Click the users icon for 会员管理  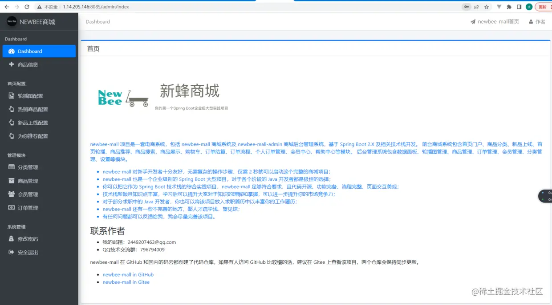(x=12, y=194)
